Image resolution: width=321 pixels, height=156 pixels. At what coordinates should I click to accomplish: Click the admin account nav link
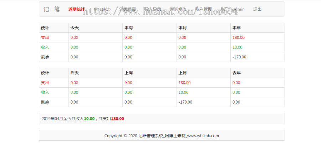pyautogui.click(x=233, y=9)
